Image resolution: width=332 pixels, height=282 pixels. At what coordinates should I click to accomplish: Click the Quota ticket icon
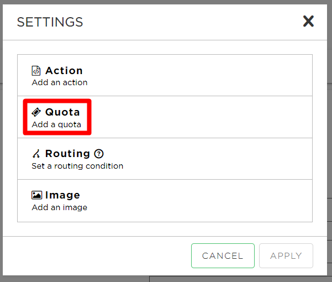pyautogui.click(x=36, y=112)
